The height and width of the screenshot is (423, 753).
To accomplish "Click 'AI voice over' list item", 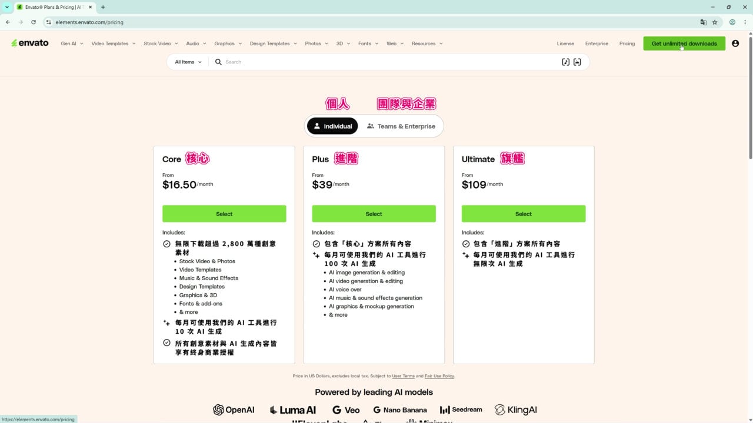I will 345,290.
